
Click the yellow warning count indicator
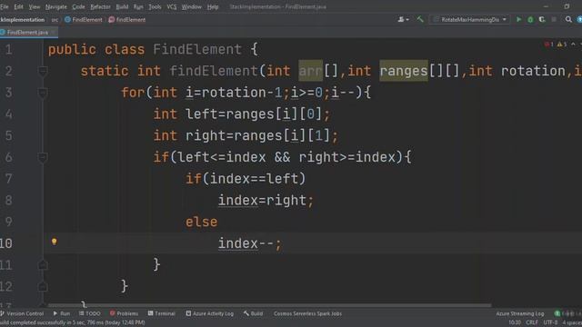[562, 45]
